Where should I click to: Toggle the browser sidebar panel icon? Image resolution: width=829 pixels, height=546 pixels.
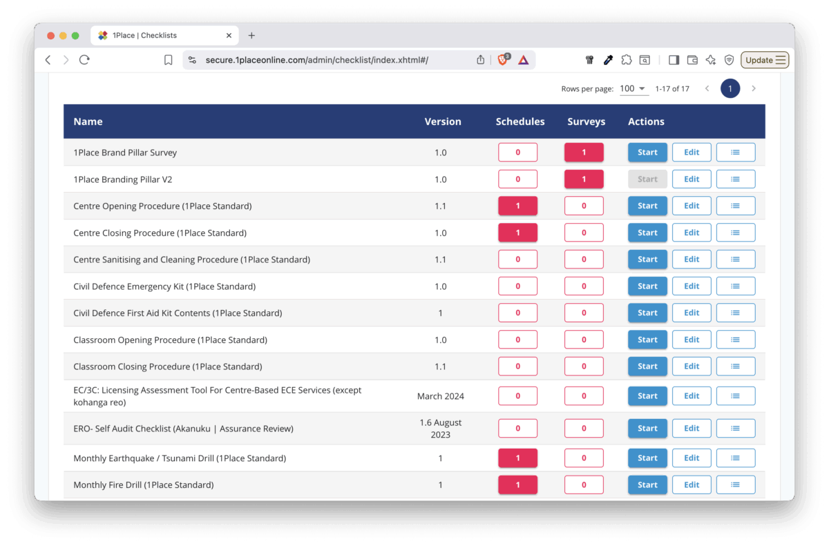pos(674,59)
